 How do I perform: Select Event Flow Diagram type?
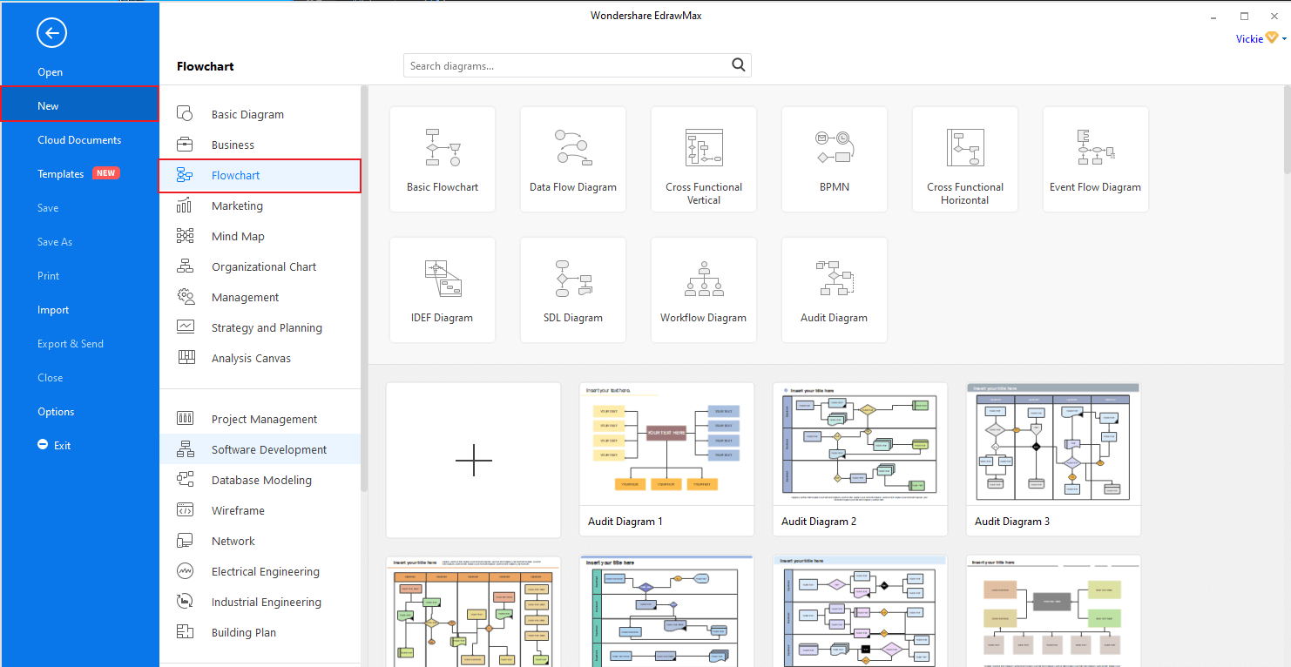pyautogui.click(x=1096, y=159)
